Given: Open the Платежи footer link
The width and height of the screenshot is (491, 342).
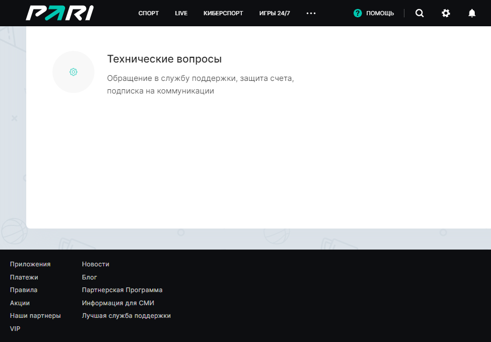Looking at the screenshot, I should point(24,277).
